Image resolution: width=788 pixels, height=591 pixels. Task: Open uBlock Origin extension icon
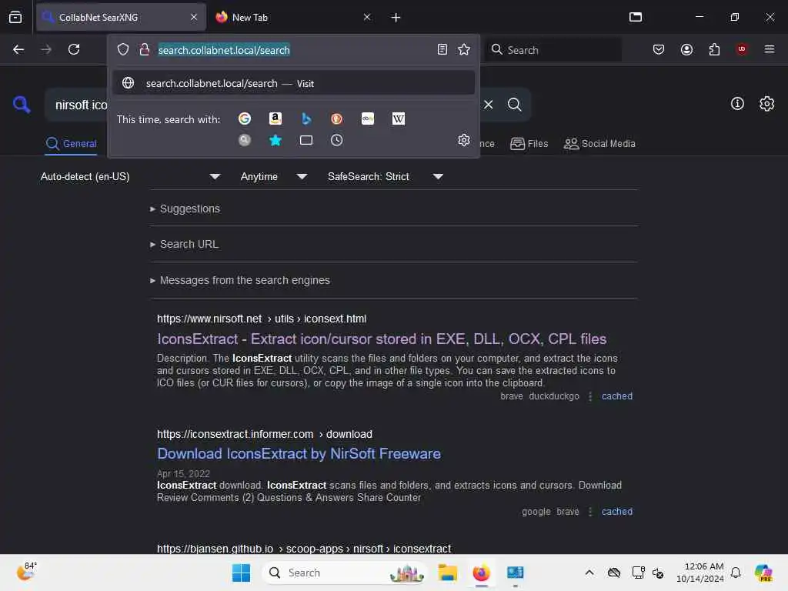pyautogui.click(x=742, y=49)
